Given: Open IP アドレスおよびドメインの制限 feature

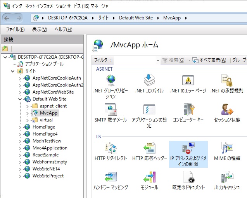Looking at the screenshot, I should pos(188,154).
